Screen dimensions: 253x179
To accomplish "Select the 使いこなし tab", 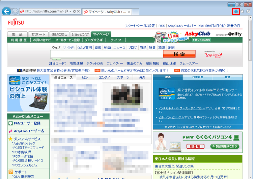I will [59, 34].
